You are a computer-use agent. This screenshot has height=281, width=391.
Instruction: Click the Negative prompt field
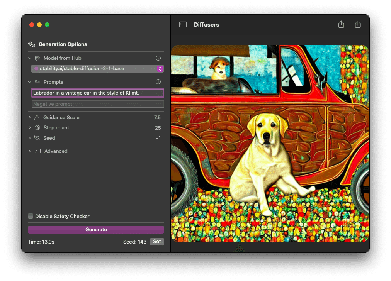(97, 104)
